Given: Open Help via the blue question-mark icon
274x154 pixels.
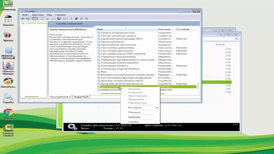Looking at the screenshot, I should (59, 18).
